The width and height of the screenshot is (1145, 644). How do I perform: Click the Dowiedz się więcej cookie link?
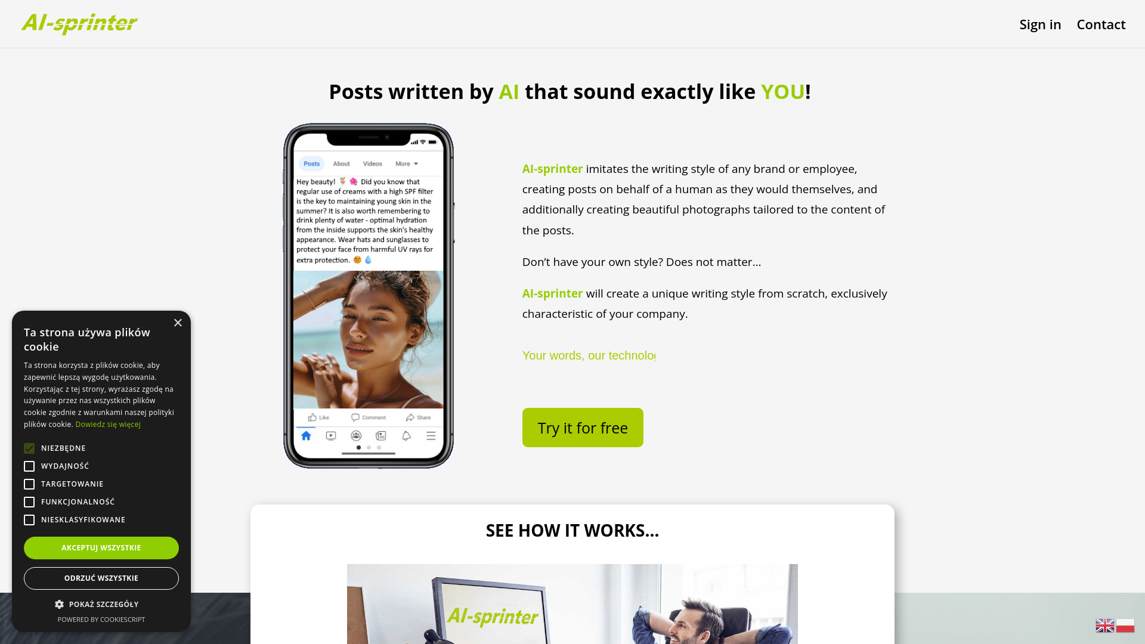[108, 424]
